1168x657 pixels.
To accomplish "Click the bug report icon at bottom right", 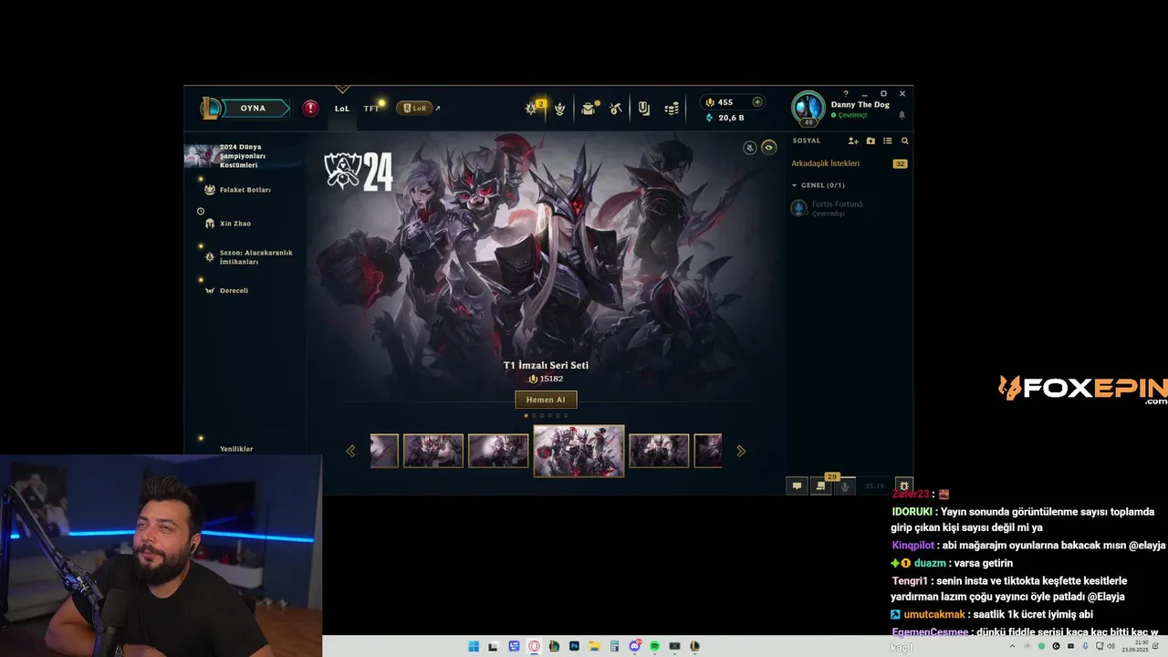I will coord(903,486).
